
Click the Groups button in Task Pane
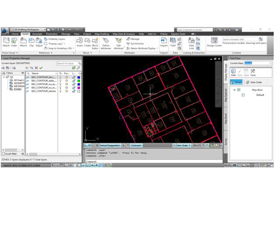click(x=236, y=82)
